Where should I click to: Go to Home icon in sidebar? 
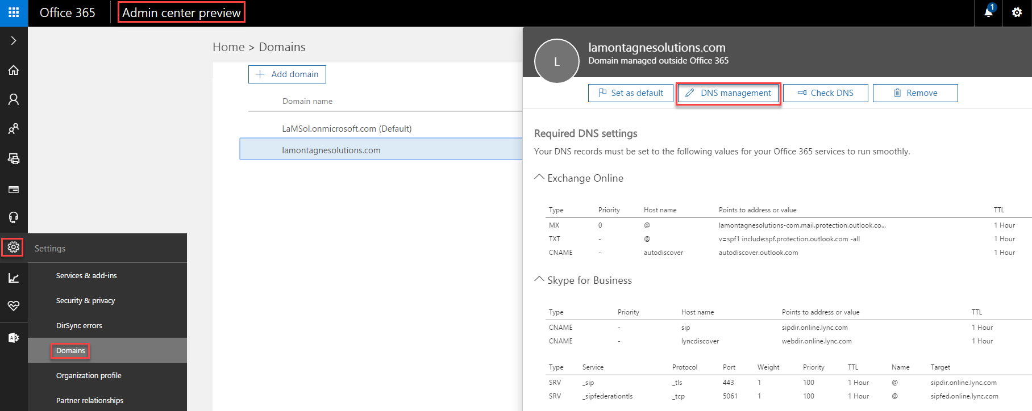14,70
